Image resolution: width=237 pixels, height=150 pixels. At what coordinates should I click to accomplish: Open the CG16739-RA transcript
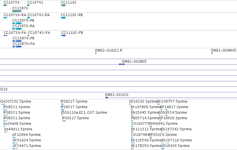[6, 18]
